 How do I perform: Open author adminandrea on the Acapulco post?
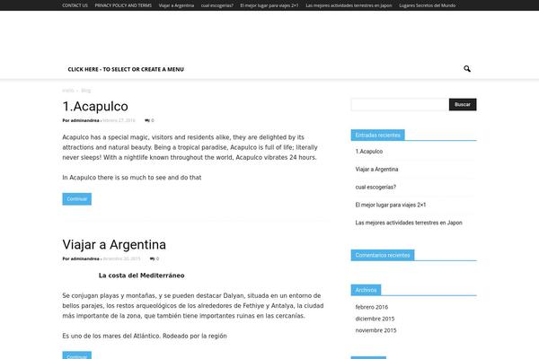(x=85, y=120)
